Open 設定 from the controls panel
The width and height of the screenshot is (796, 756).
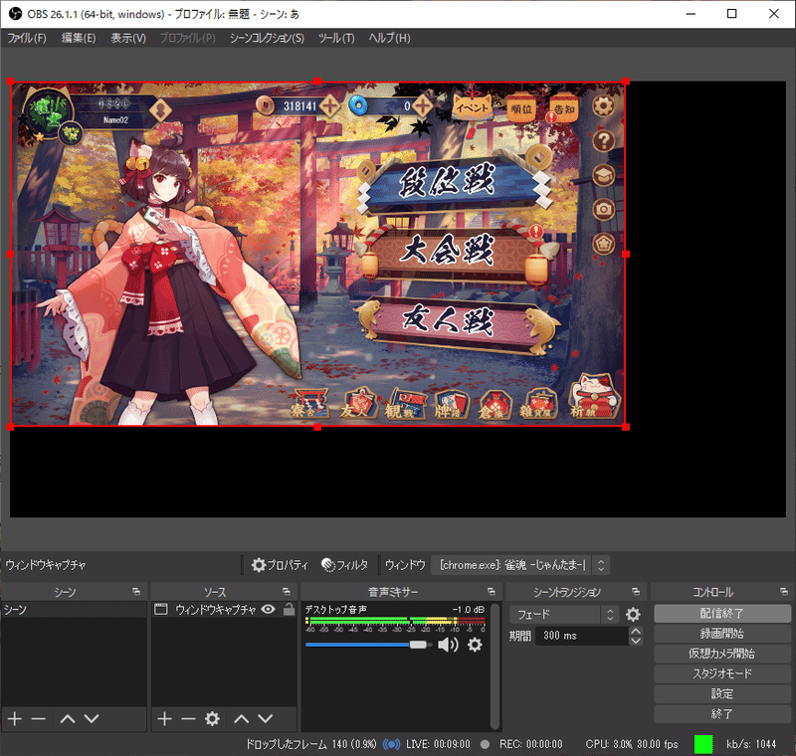point(722,693)
